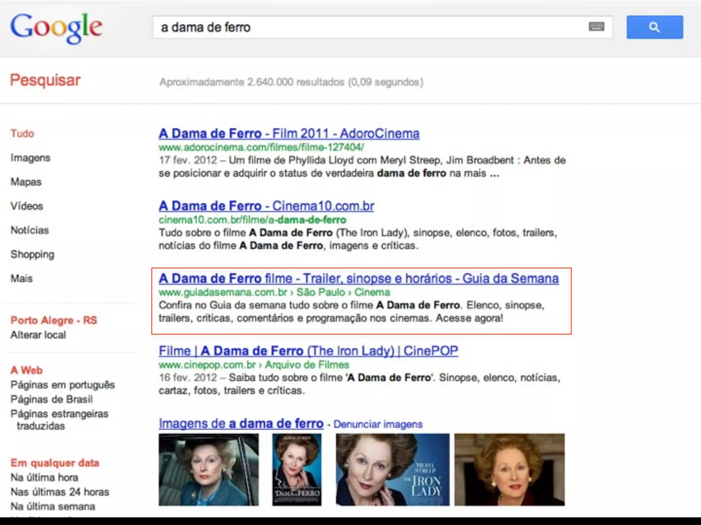This screenshot has height=525, width=701.
Task: Click the Pesquisar heading
Action: tap(45, 81)
